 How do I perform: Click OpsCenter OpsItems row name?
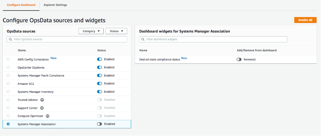click(x=31, y=67)
